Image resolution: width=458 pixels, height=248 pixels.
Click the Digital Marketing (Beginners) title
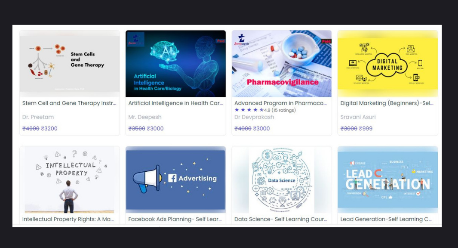click(387, 103)
